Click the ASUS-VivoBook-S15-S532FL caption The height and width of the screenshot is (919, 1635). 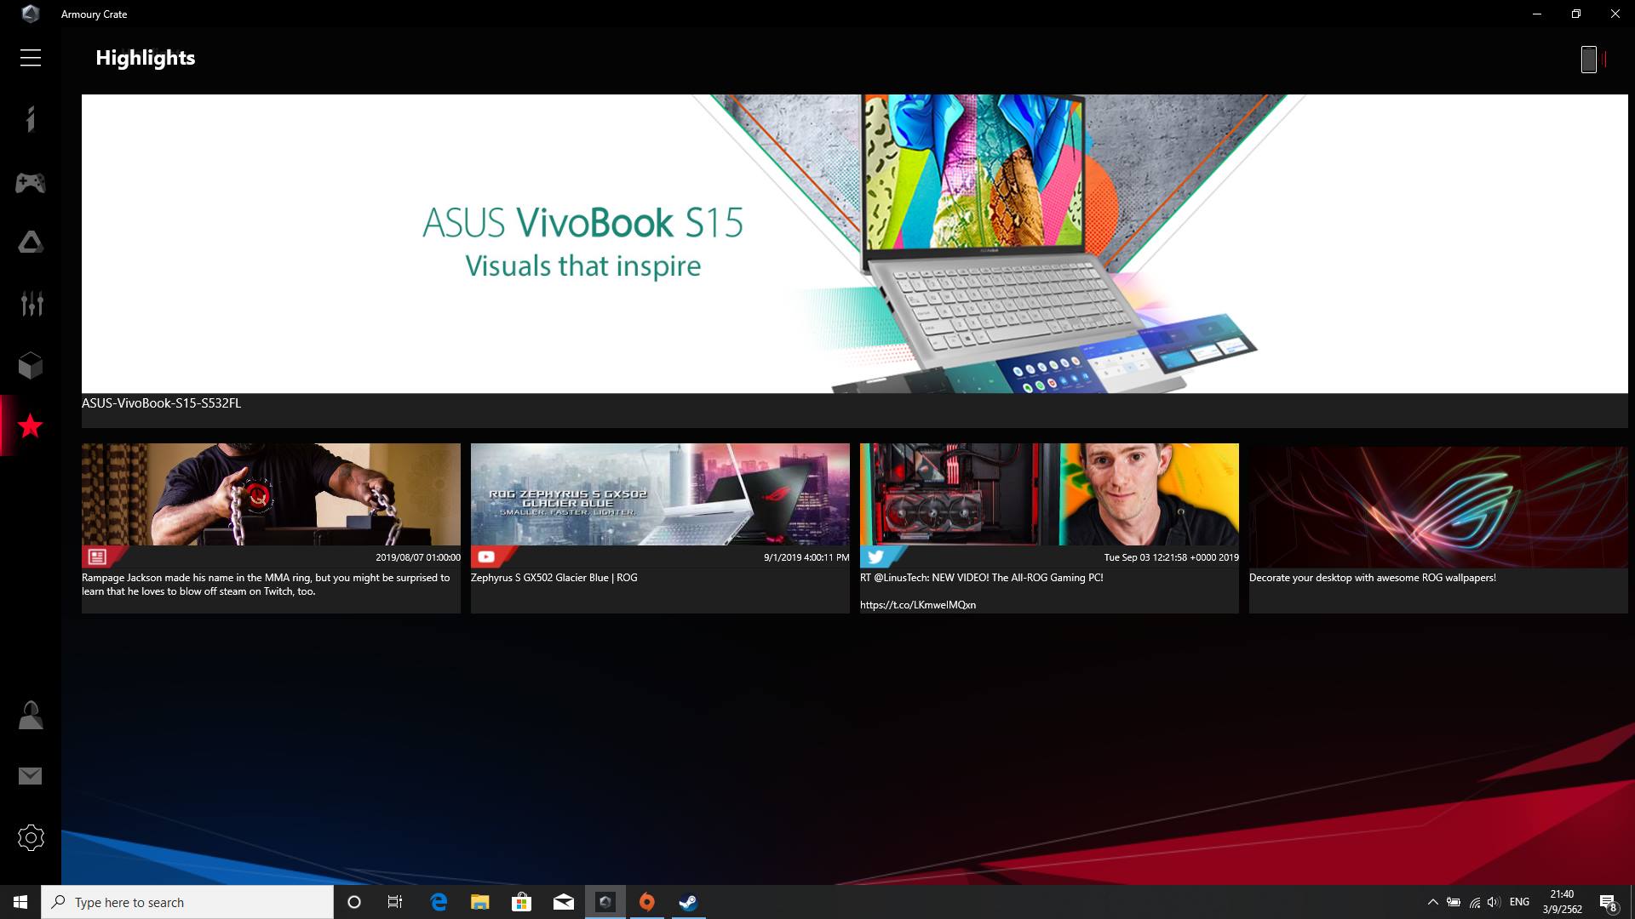[161, 403]
